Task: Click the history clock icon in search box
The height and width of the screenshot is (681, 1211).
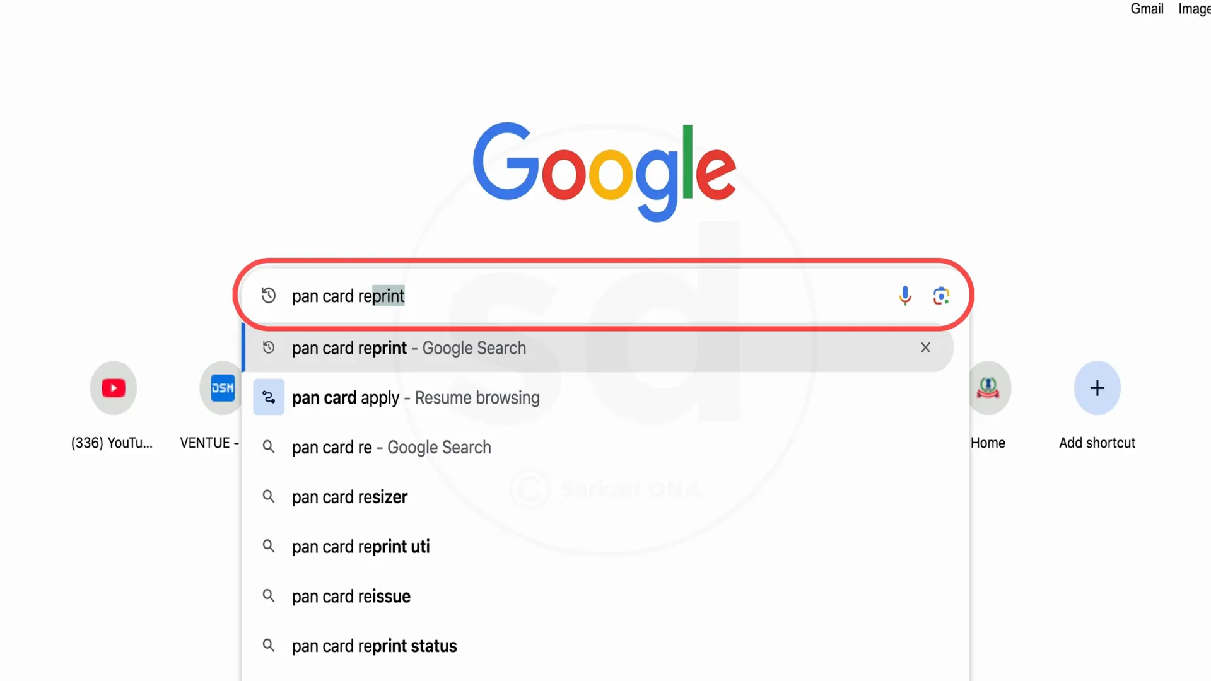Action: click(x=269, y=295)
